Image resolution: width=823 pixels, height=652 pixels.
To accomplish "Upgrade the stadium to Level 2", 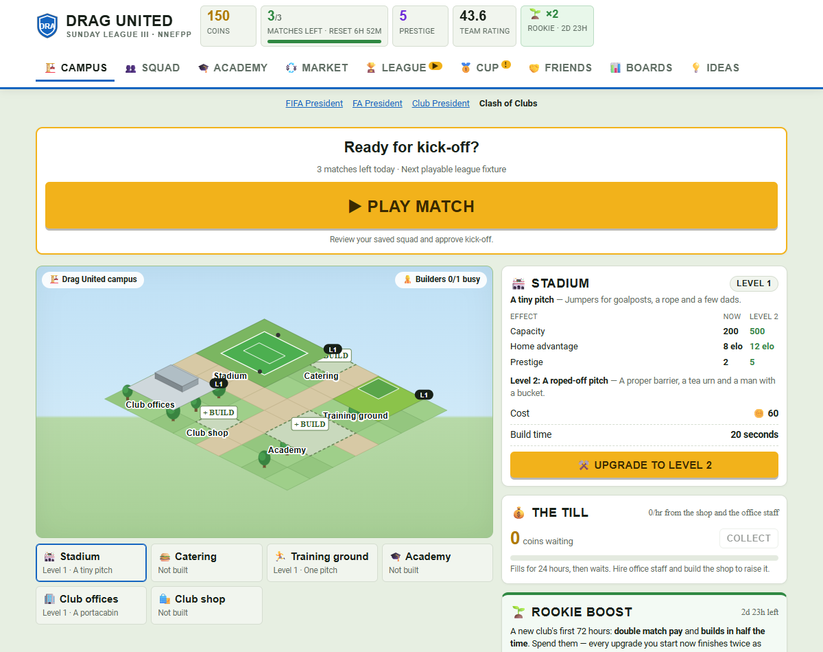I will pyautogui.click(x=644, y=465).
